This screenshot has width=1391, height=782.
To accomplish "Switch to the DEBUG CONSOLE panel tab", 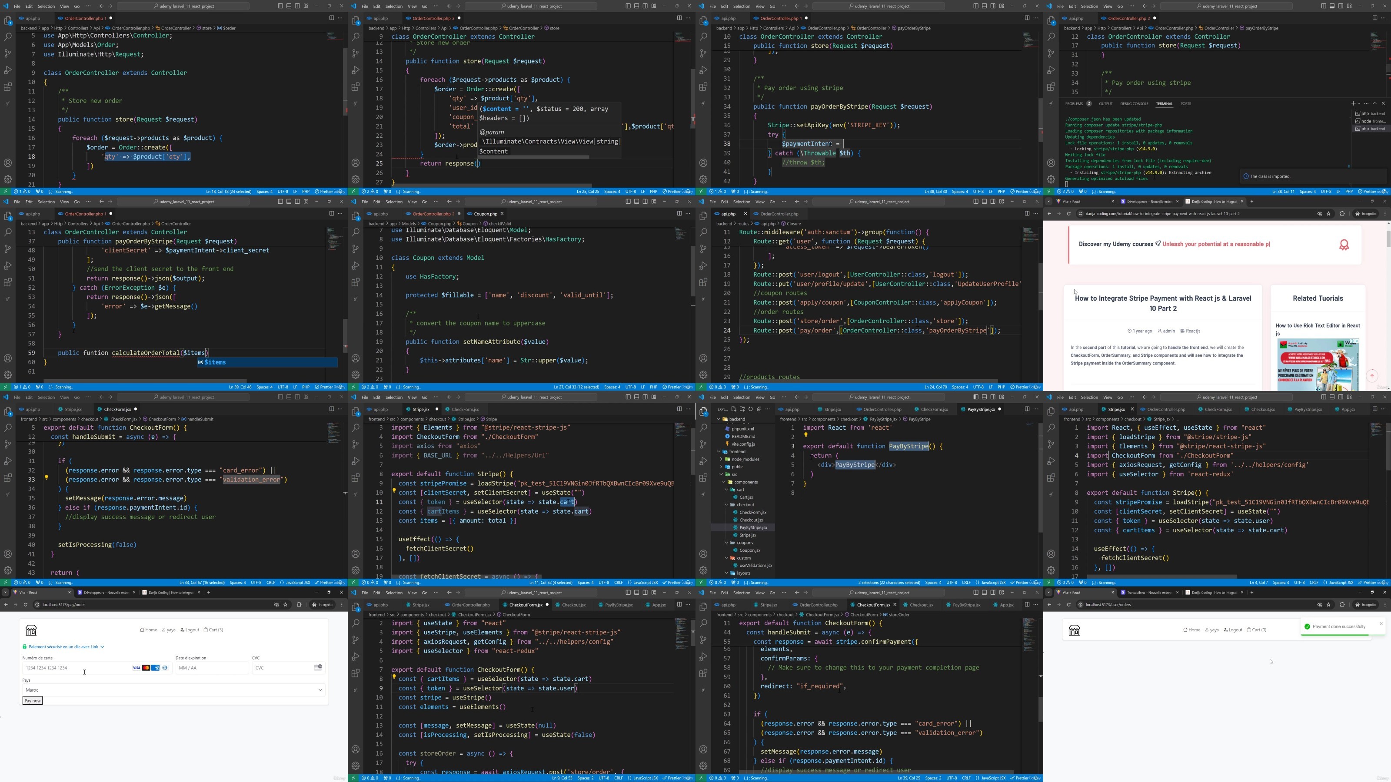I will [1134, 104].
